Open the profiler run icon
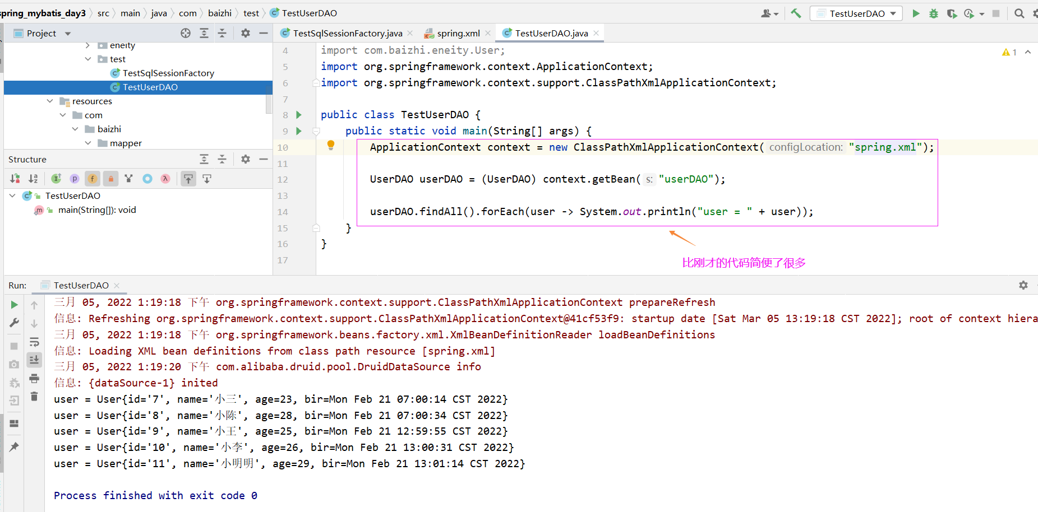The height and width of the screenshot is (512, 1038). click(x=970, y=13)
